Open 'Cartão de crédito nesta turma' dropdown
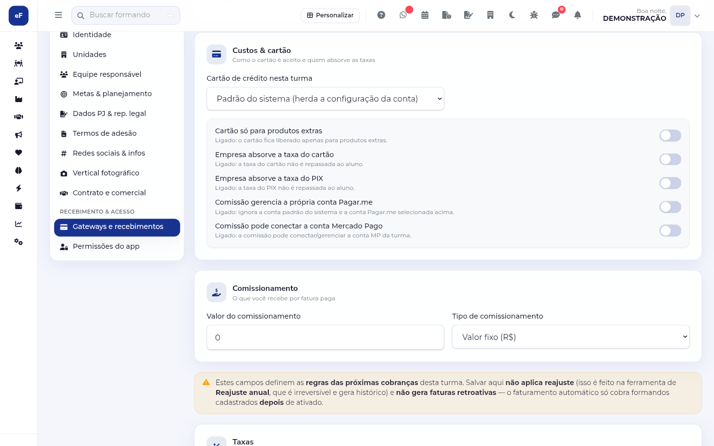Viewport: 714px width, 446px height. coord(325,99)
